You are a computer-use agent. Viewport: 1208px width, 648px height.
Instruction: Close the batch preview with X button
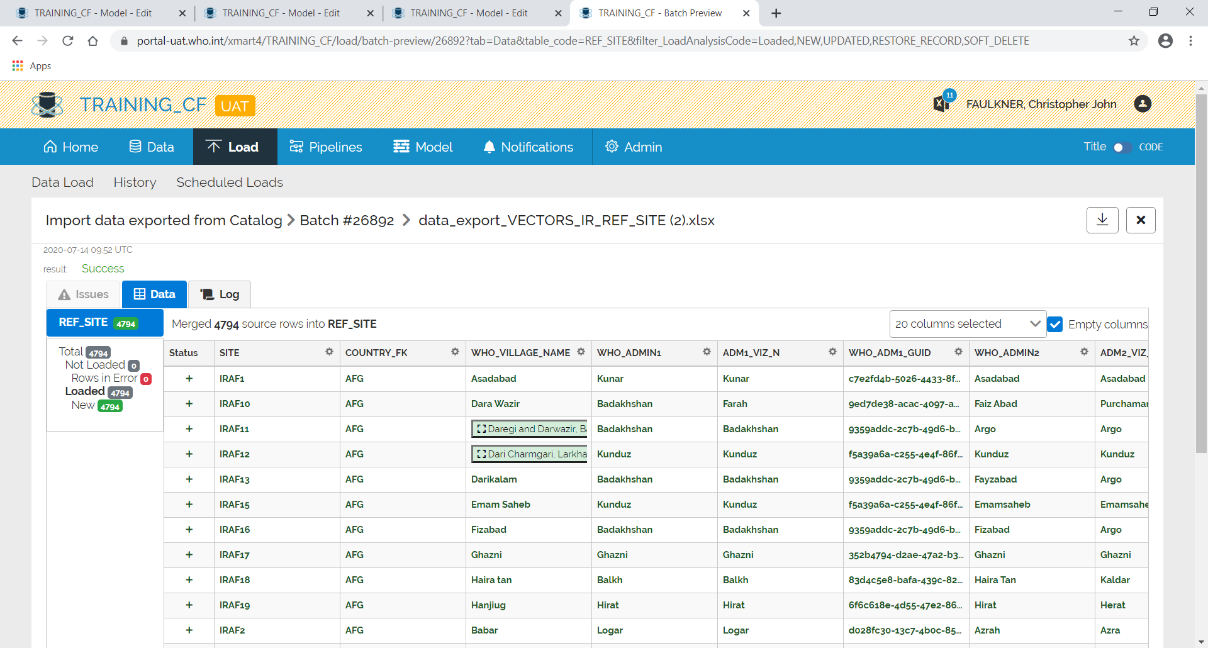tap(1141, 220)
